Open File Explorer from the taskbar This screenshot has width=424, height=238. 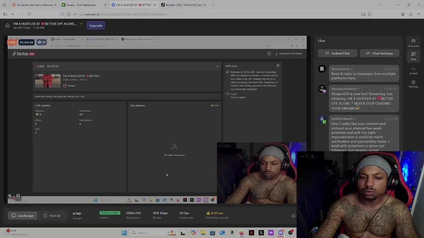tap(203, 233)
